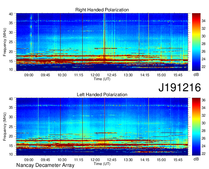This screenshot has width=209, height=169.
Task: Click Time (UT) label under top plot
Action: coord(102,79)
